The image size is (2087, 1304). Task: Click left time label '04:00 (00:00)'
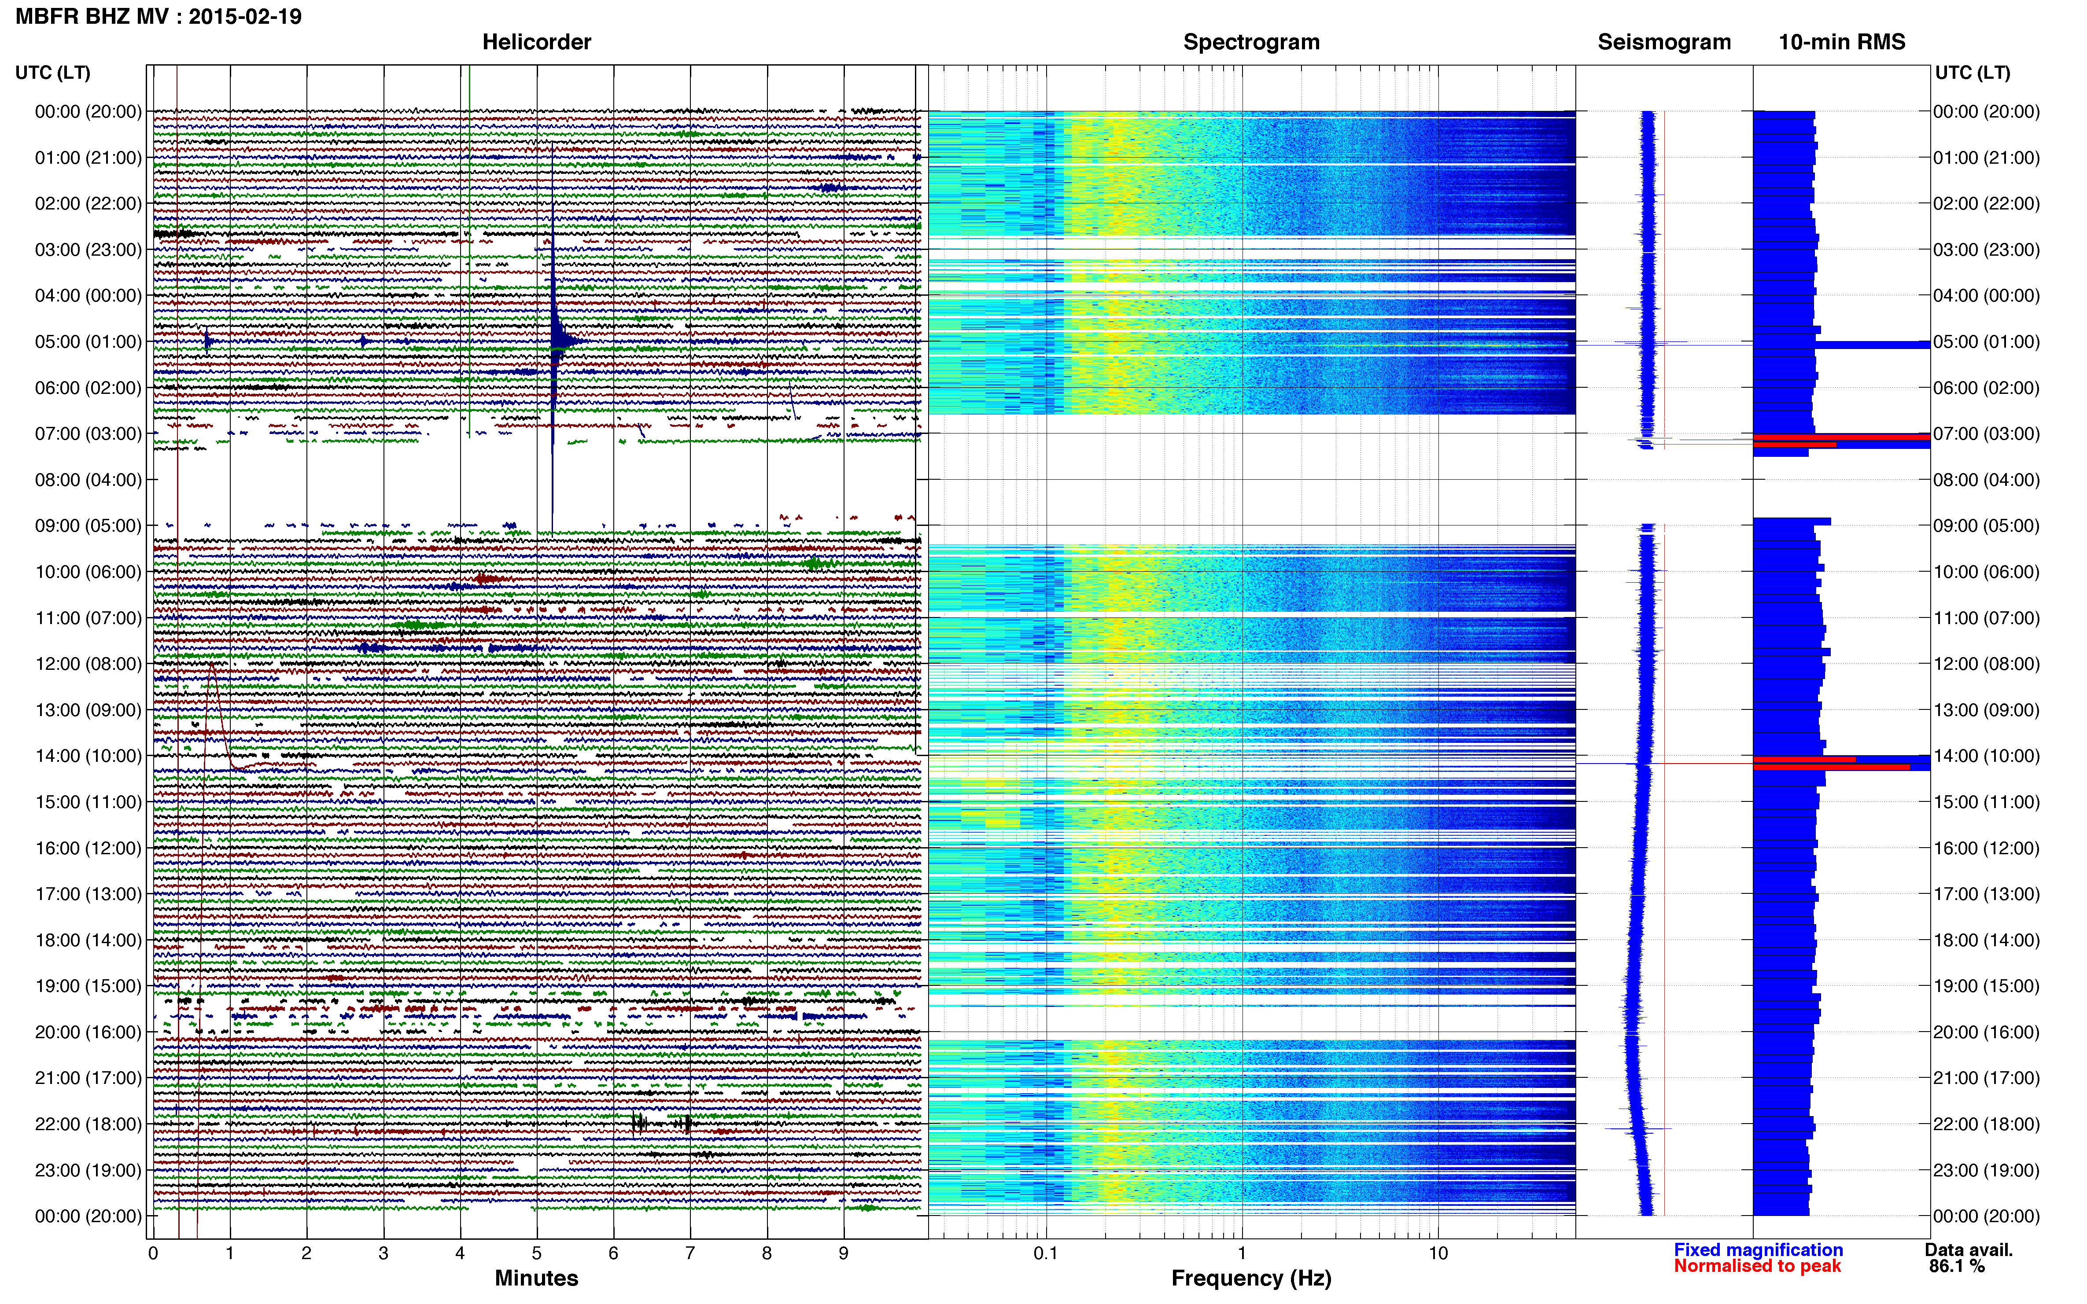(x=88, y=296)
